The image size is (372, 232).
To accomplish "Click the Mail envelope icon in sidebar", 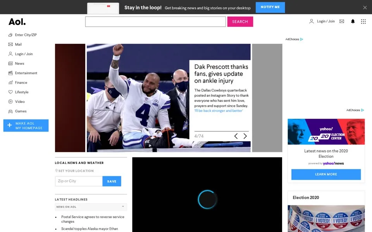I will tap(10, 44).
